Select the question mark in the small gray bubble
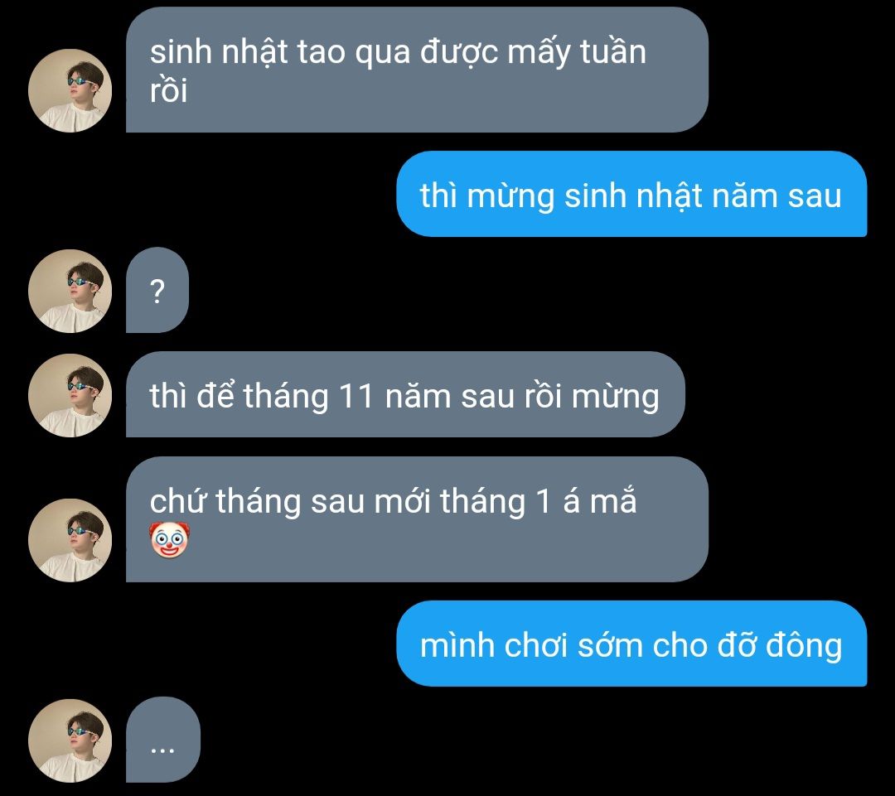The height and width of the screenshot is (796, 895). tap(157, 291)
